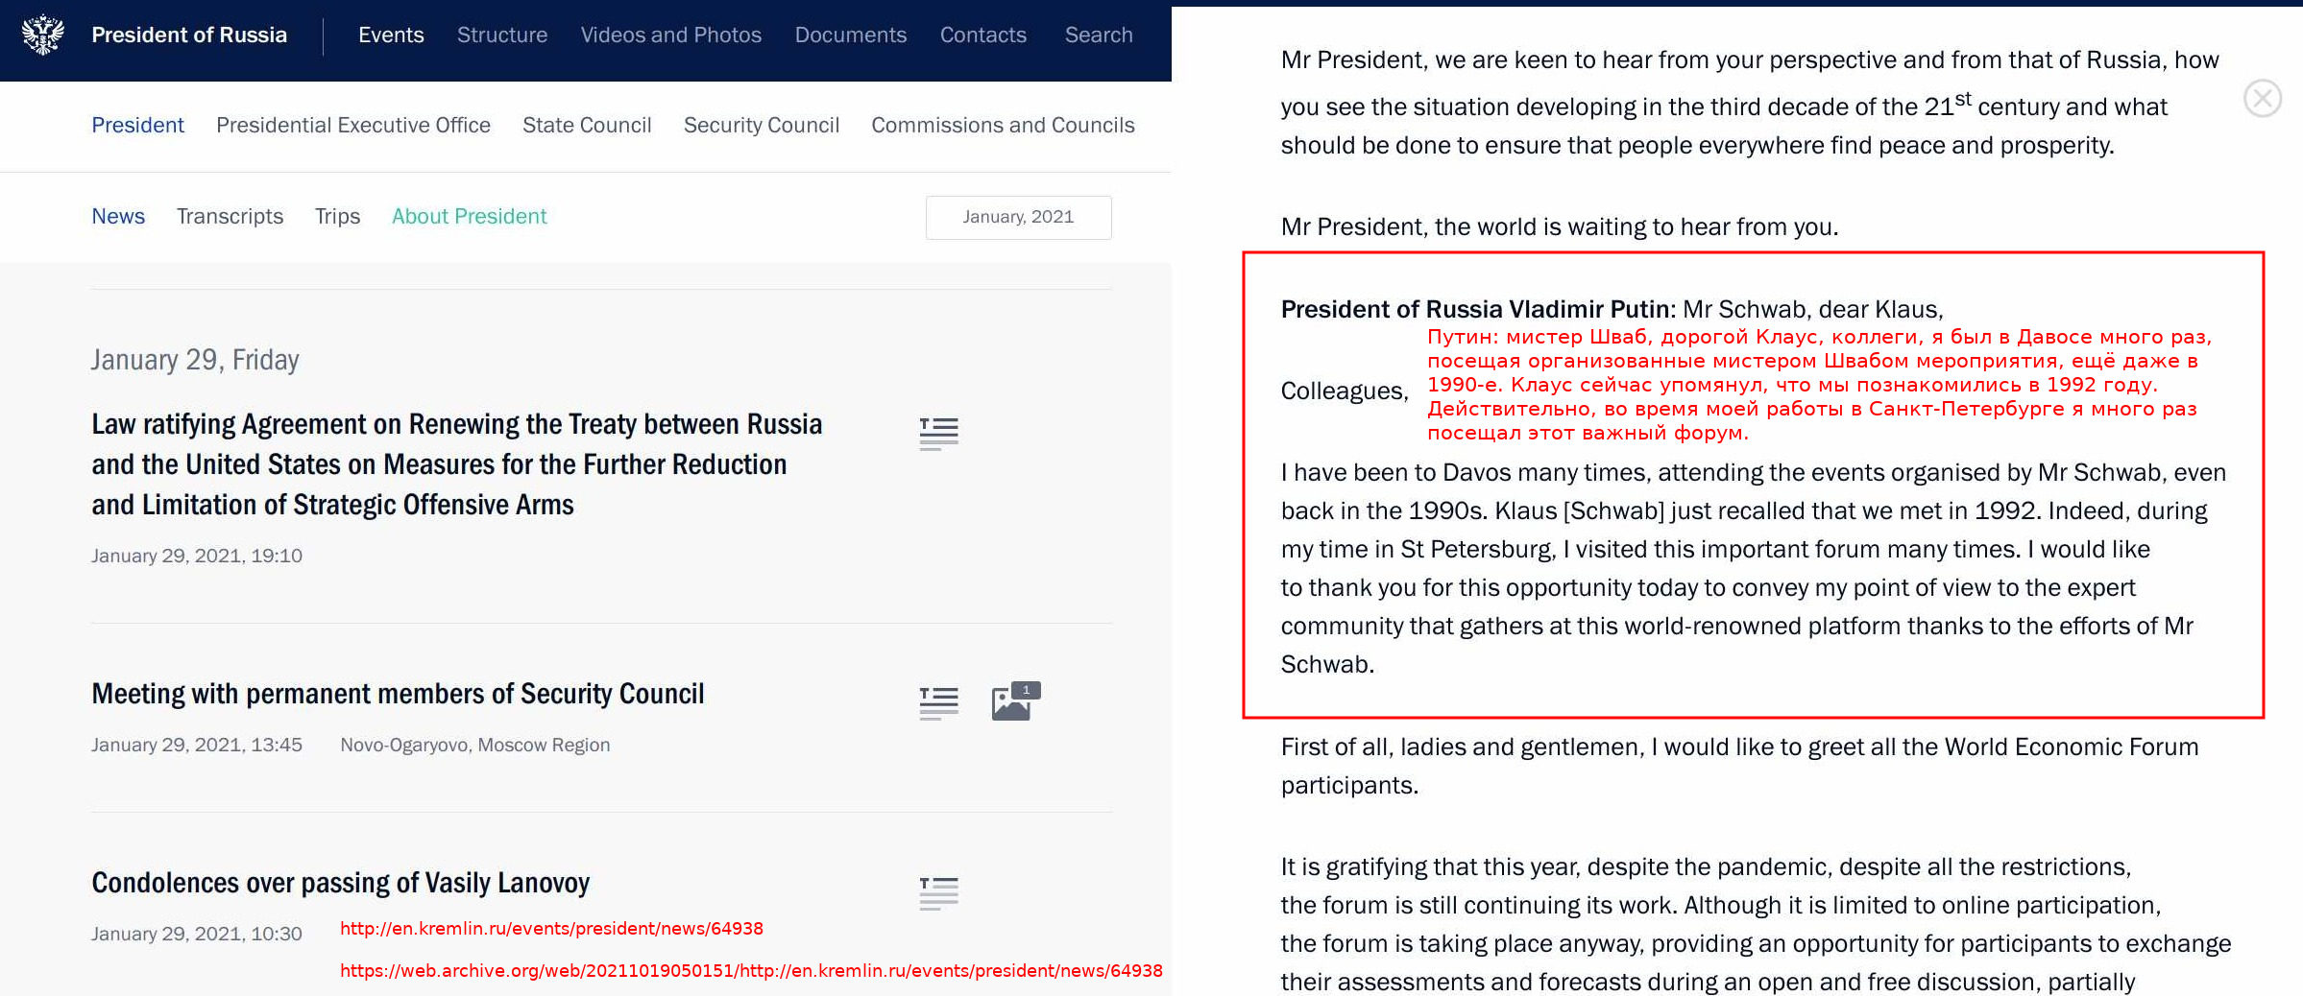Image resolution: width=2303 pixels, height=996 pixels.
Task: Open Meeting with permanent members of Security Council
Action: click(x=398, y=694)
